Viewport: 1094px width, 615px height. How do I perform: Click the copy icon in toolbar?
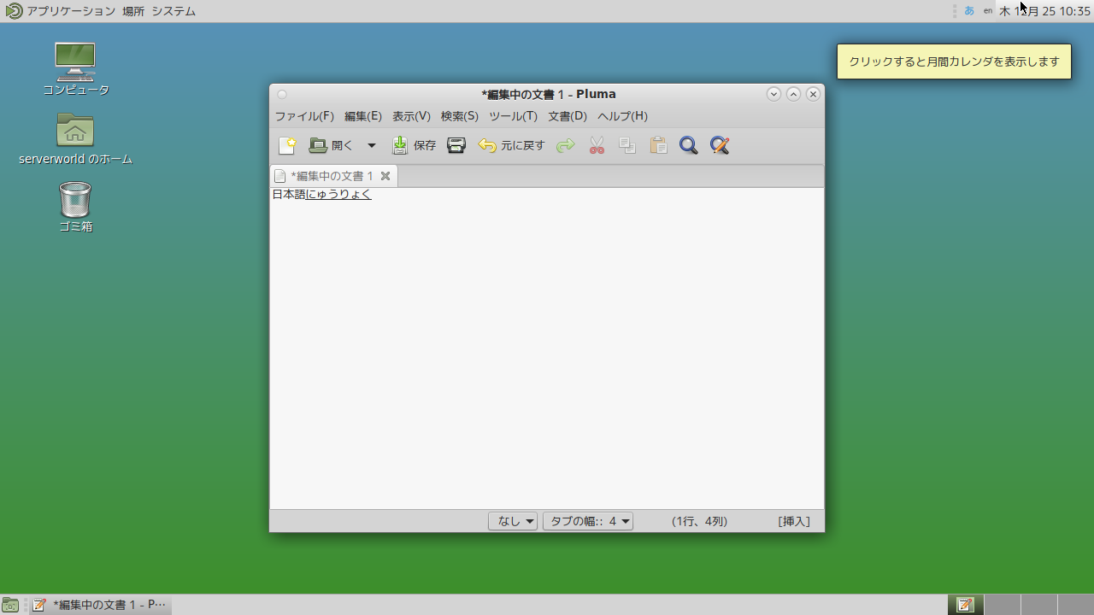click(x=627, y=146)
